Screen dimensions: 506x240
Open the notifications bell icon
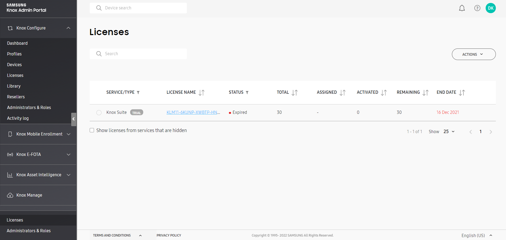point(462,8)
